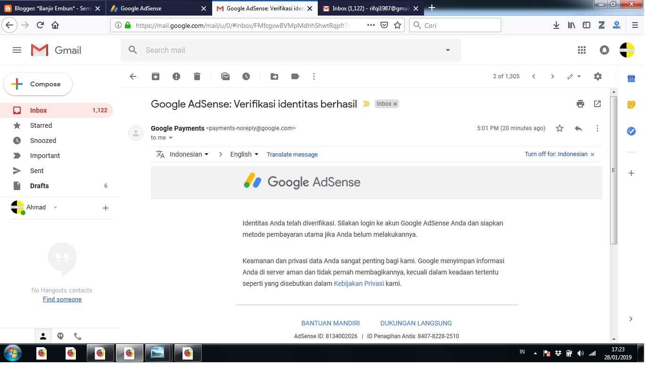Open Sent folder
This screenshot has width=645, height=366.
57,171
